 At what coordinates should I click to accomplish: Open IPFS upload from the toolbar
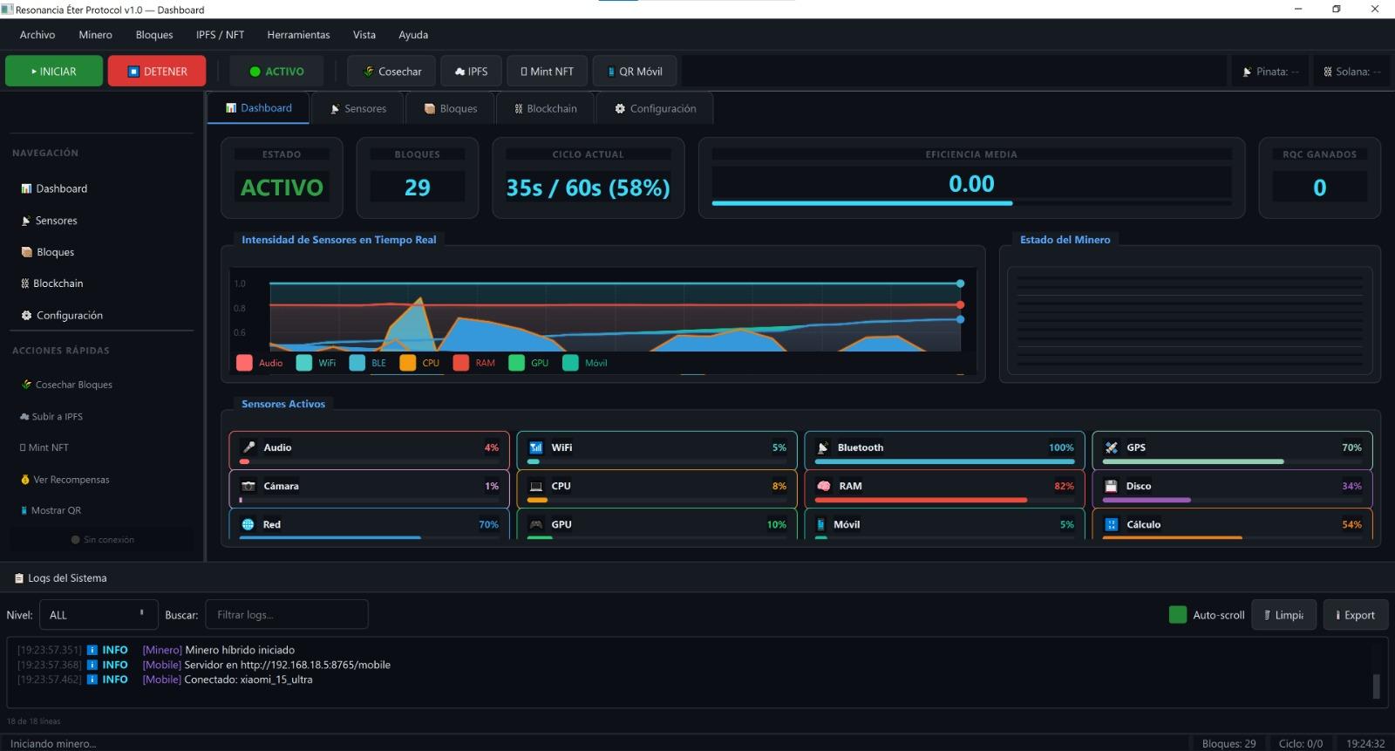471,72
